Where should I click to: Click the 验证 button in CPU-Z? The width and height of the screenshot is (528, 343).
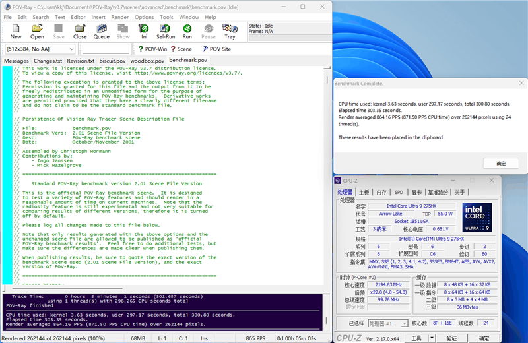[451, 338]
